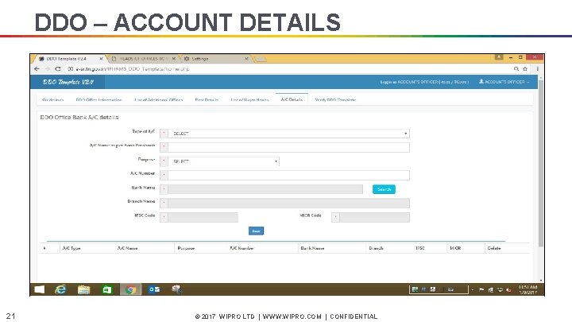Viewport: 572px width, 322px height.
Task: Click the blue Save button
Action: coord(256,231)
